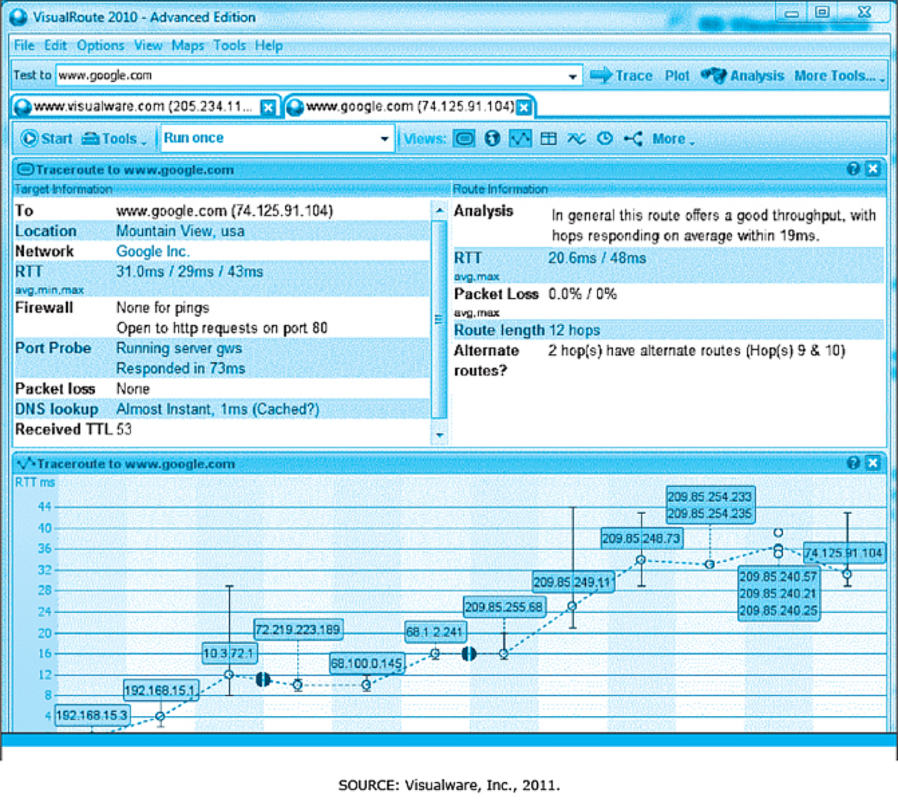
Task: Click the 209.85.249.11 hop label
Action: tap(572, 582)
